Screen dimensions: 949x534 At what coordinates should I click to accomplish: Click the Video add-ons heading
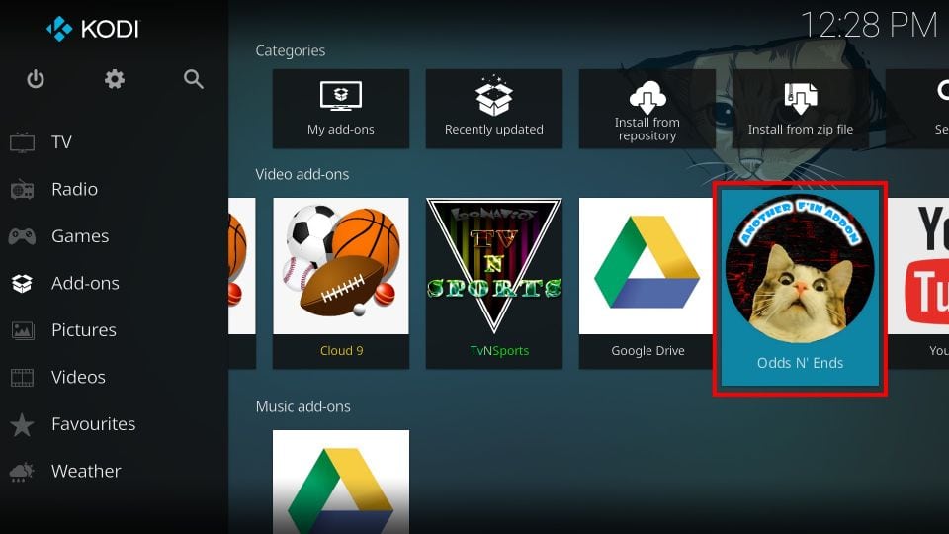click(x=302, y=174)
